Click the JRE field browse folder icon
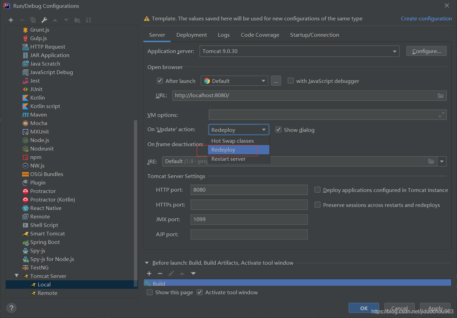Viewport: 457px width, 318px height. click(x=431, y=161)
